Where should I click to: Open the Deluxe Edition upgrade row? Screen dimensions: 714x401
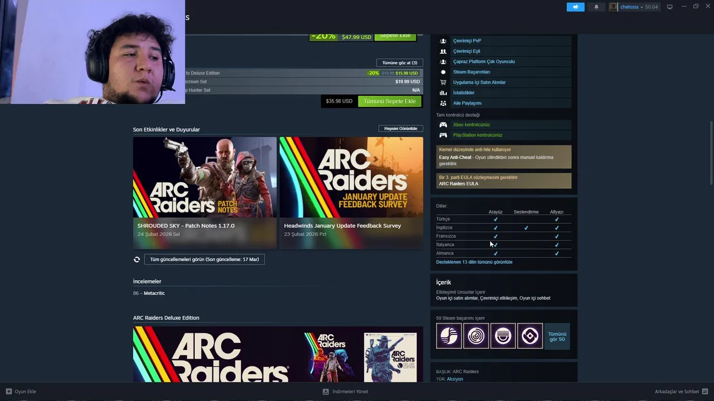point(303,73)
